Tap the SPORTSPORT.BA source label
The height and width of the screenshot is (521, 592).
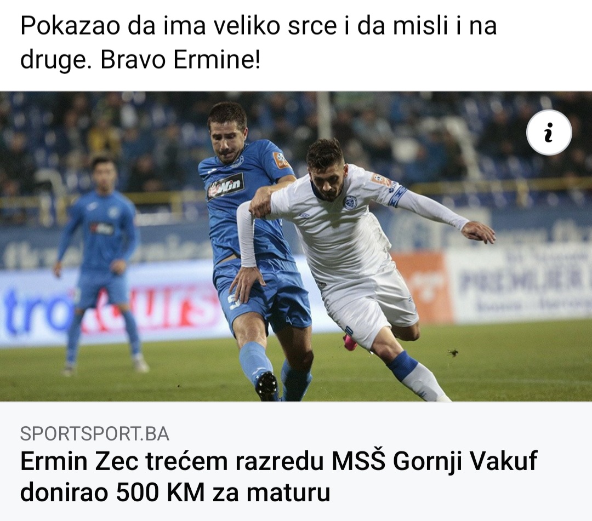click(x=94, y=433)
